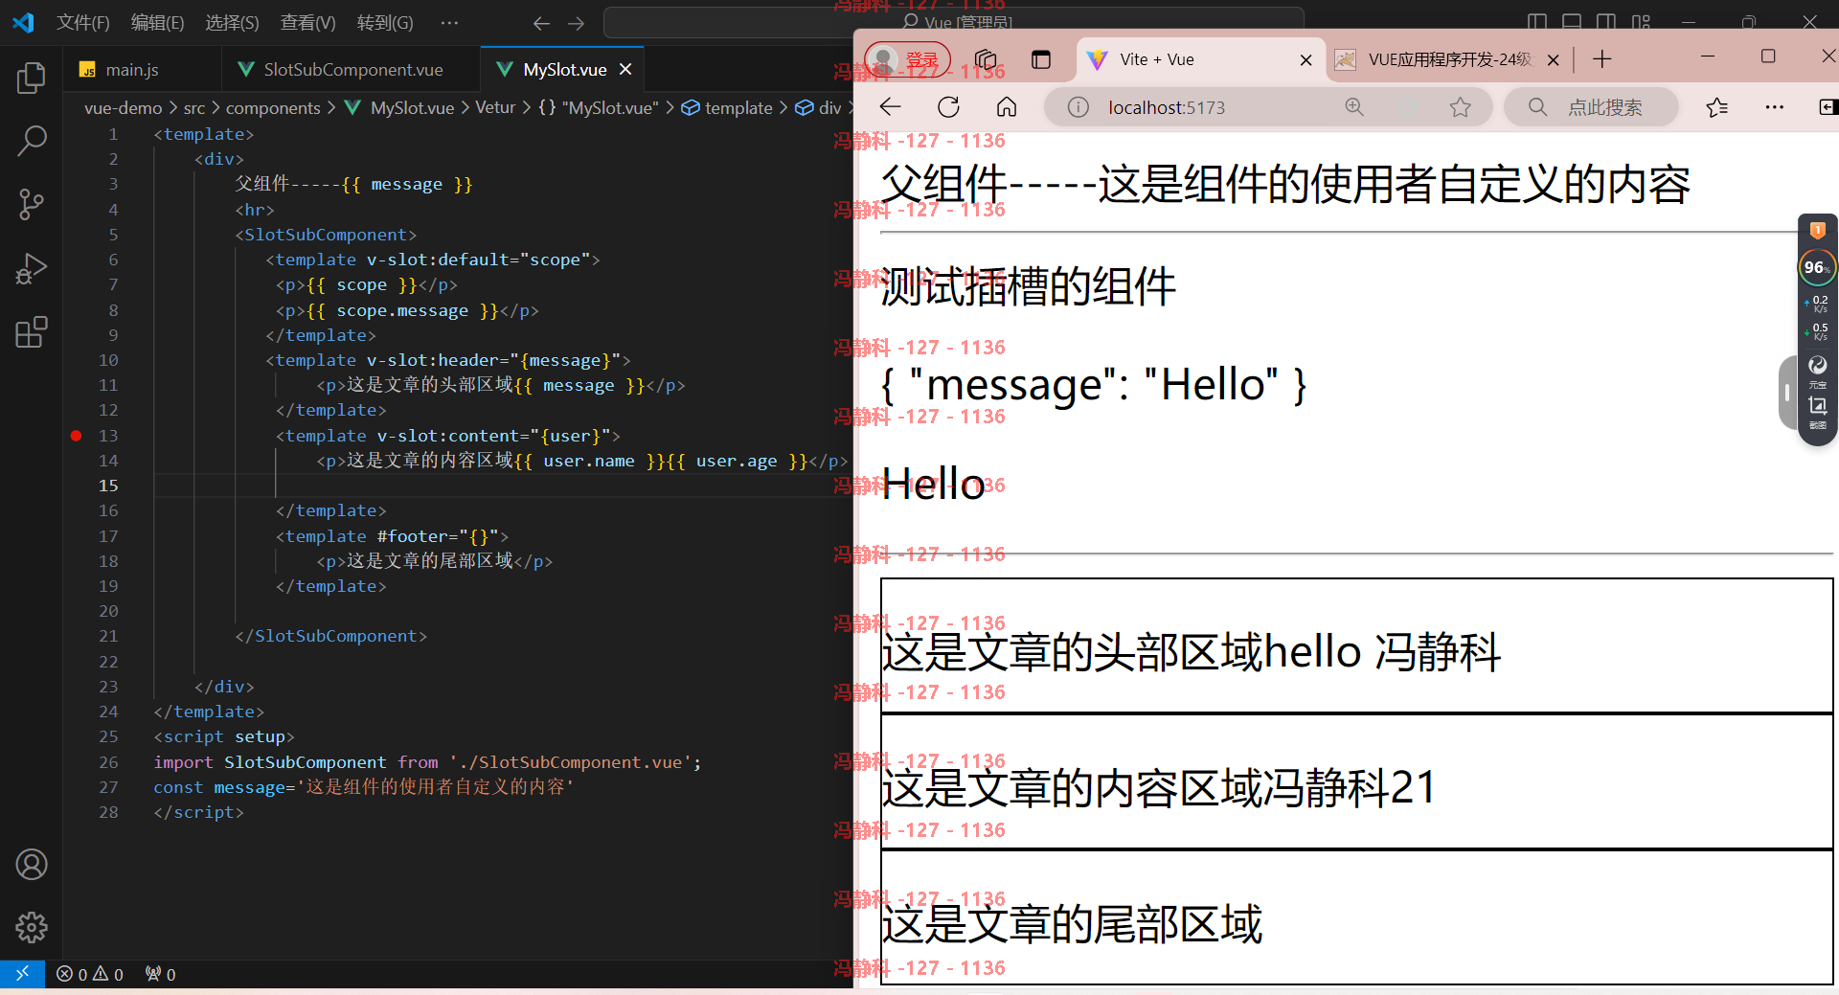
Task: Toggle the browser sidebar icon
Action: click(1828, 107)
